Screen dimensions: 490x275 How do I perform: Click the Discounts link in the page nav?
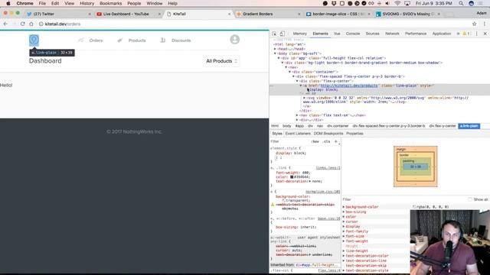181,40
